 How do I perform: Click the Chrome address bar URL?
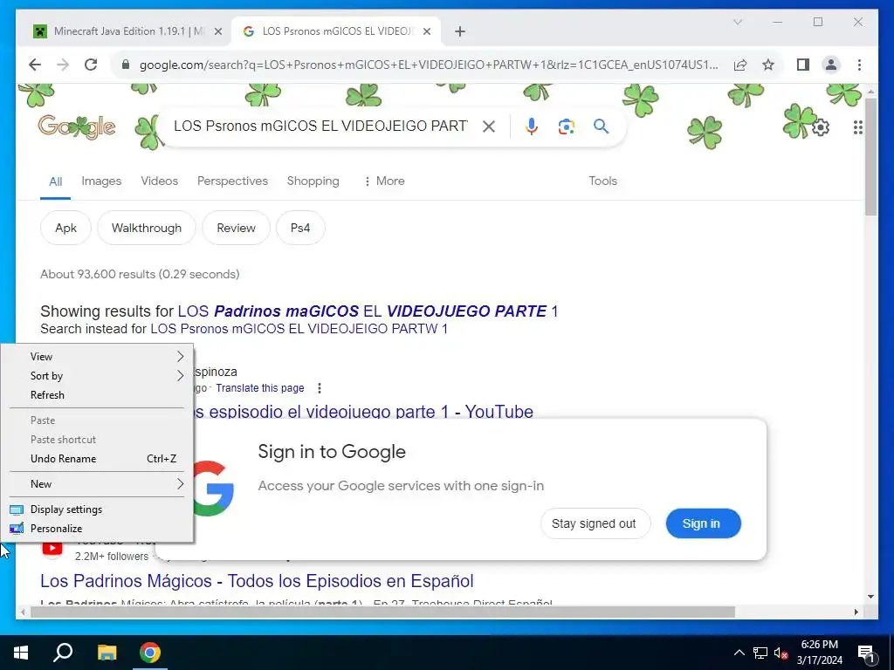(429, 65)
